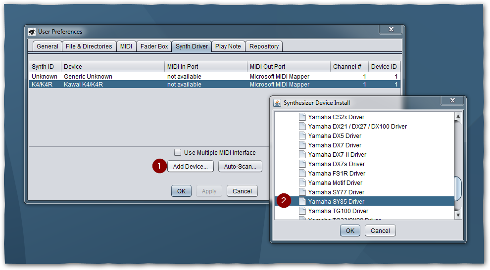
Task: Cancel the Synthesizer Device Install dialog
Action: [380, 230]
